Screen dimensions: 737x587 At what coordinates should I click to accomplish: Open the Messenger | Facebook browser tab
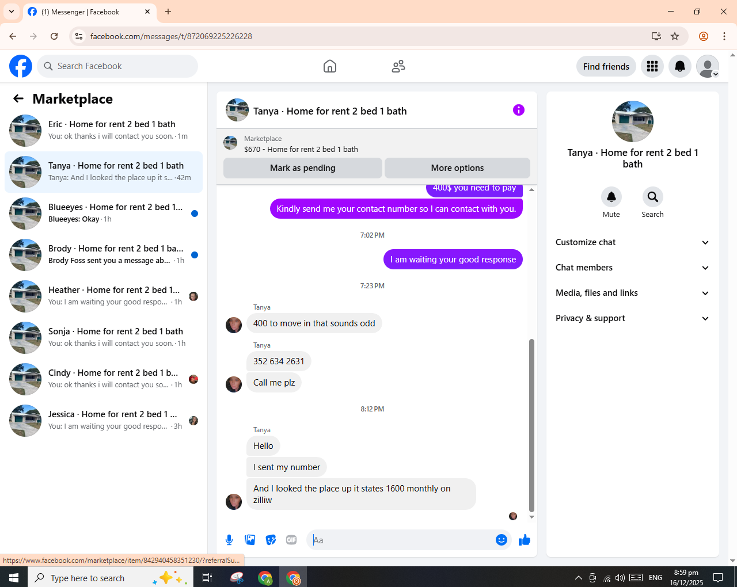(89, 12)
